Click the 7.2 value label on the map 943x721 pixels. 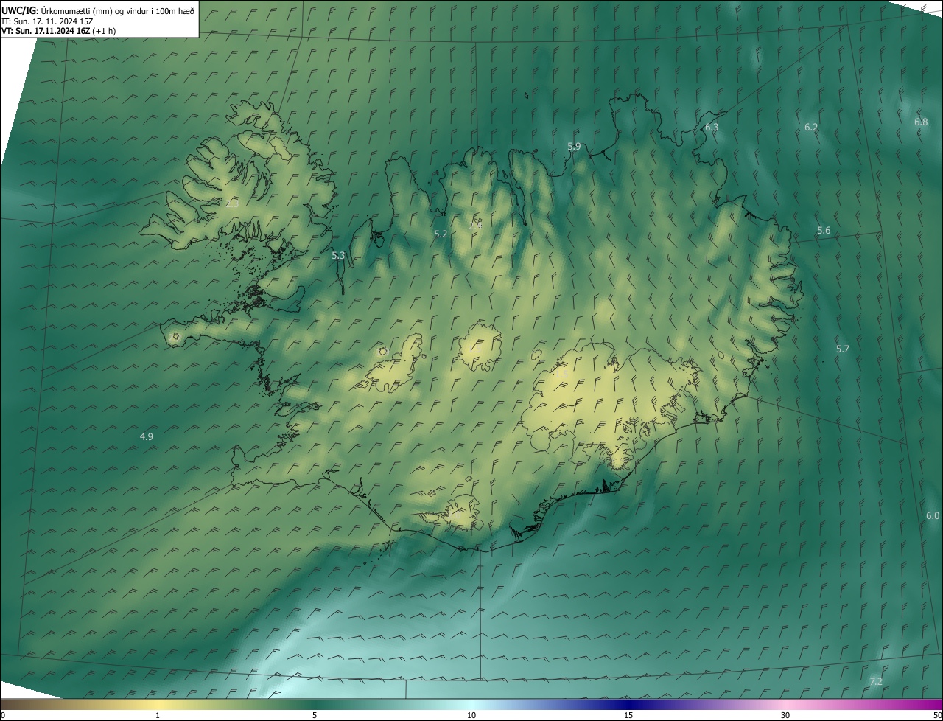click(x=876, y=682)
